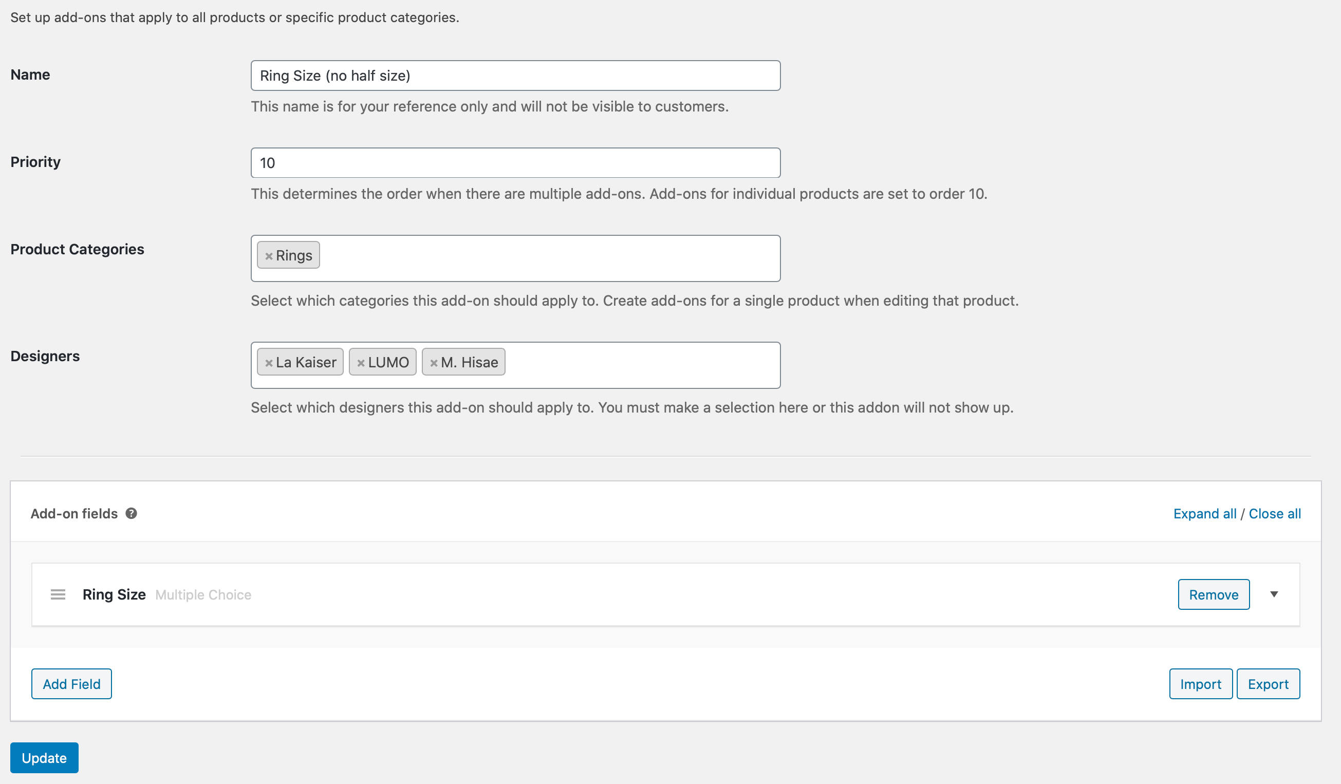The image size is (1341, 784).
Task: Click Close all link
Action: (1275, 514)
